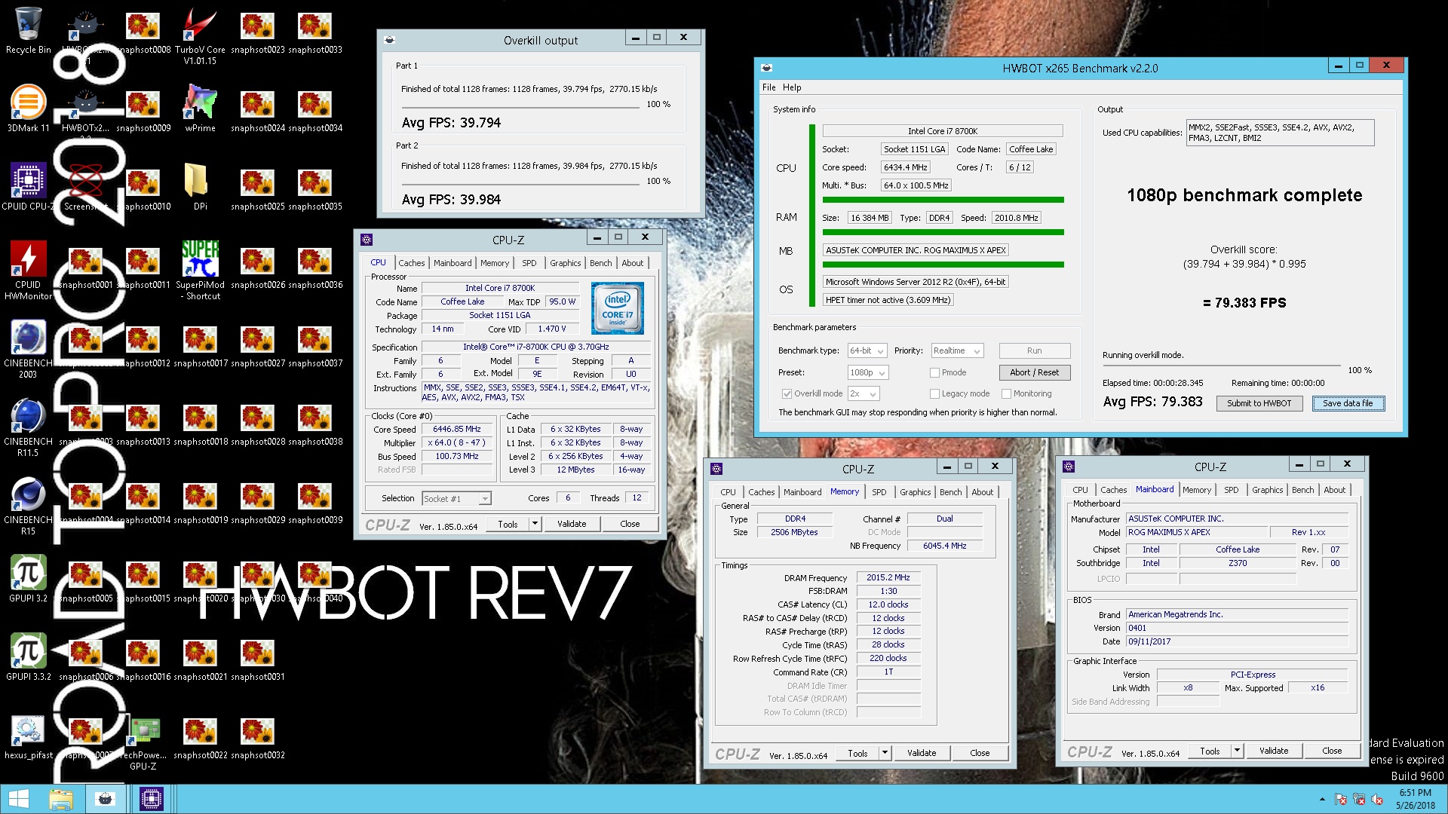Click Part 2 progress bar in Overkill output
Image resolution: width=1448 pixels, height=814 pixels.
click(x=522, y=186)
